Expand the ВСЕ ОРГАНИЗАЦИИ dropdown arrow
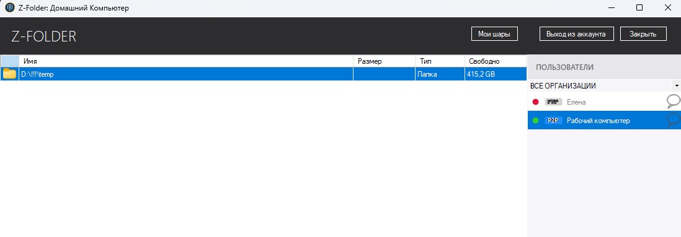The image size is (681, 237). tap(677, 86)
